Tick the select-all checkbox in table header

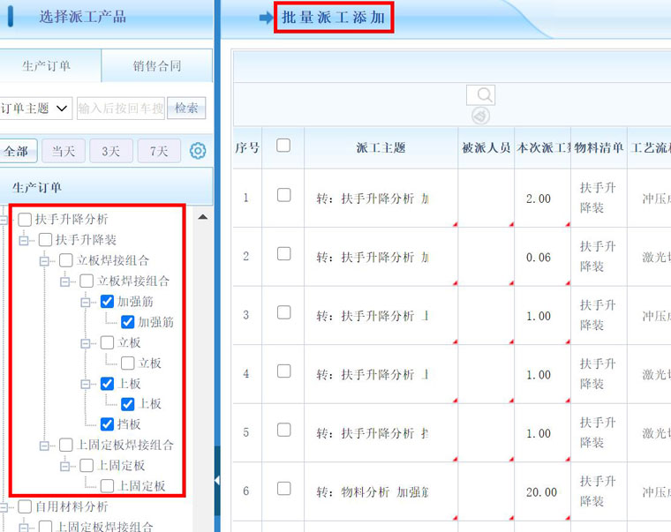[x=283, y=146]
